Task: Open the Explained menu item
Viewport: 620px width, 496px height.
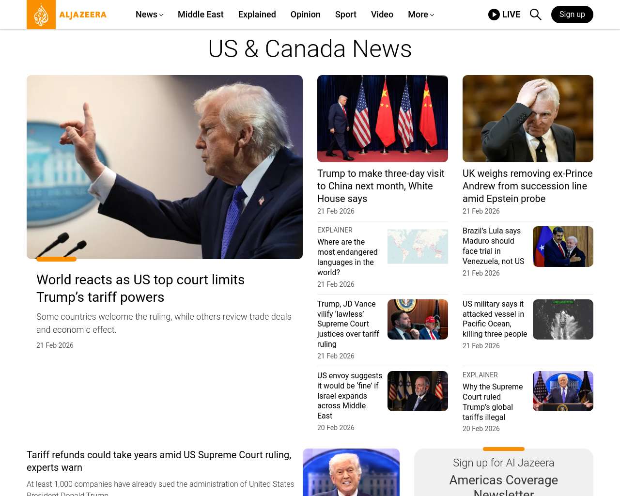Action: coord(257,15)
